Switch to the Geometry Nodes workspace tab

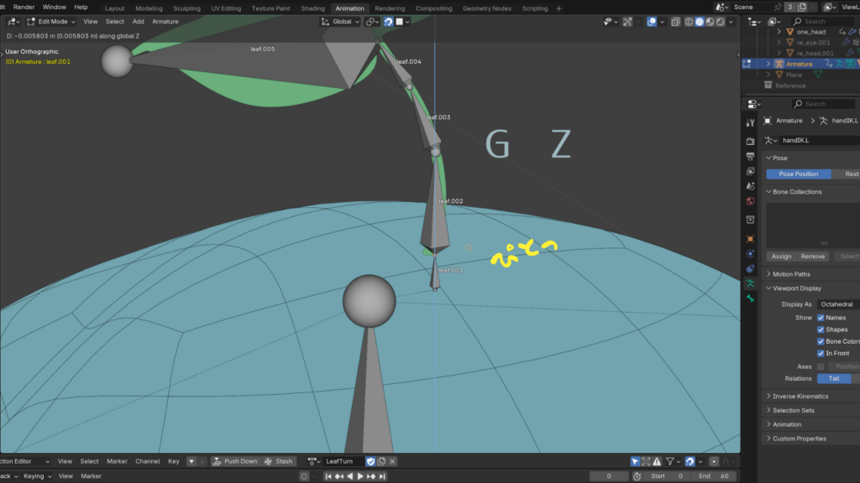click(x=486, y=8)
